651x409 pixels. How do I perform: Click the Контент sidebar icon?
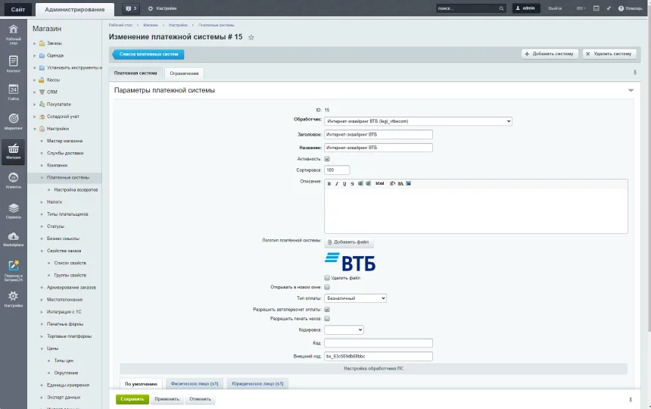pyautogui.click(x=13, y=64)
